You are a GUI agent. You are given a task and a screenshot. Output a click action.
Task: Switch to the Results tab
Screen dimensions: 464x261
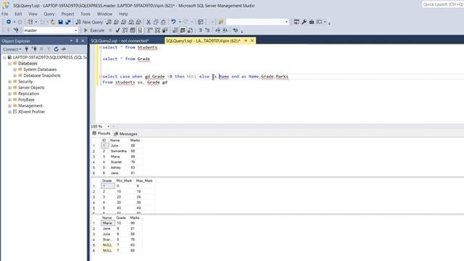101,133
